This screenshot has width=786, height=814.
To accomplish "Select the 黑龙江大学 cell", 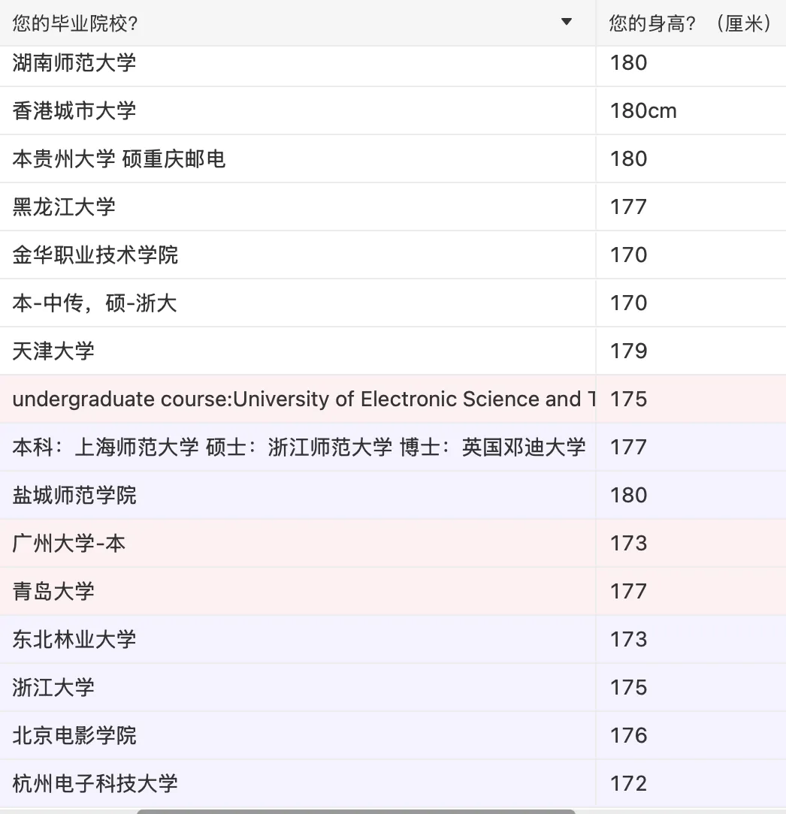I will coord(64,207).
